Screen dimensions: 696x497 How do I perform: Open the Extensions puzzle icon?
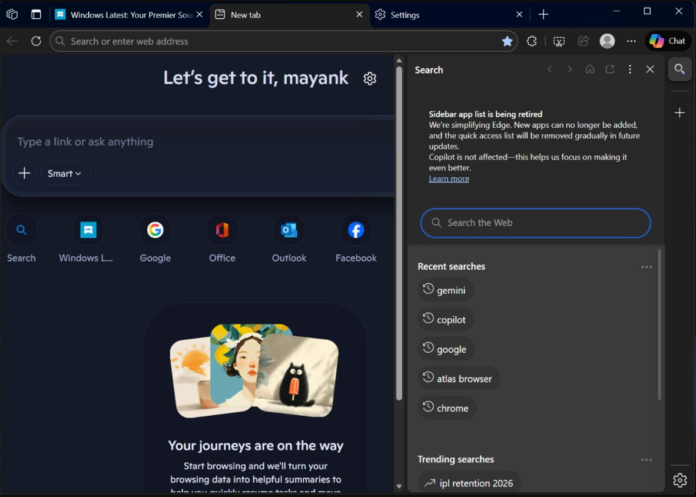coord(532,41)
